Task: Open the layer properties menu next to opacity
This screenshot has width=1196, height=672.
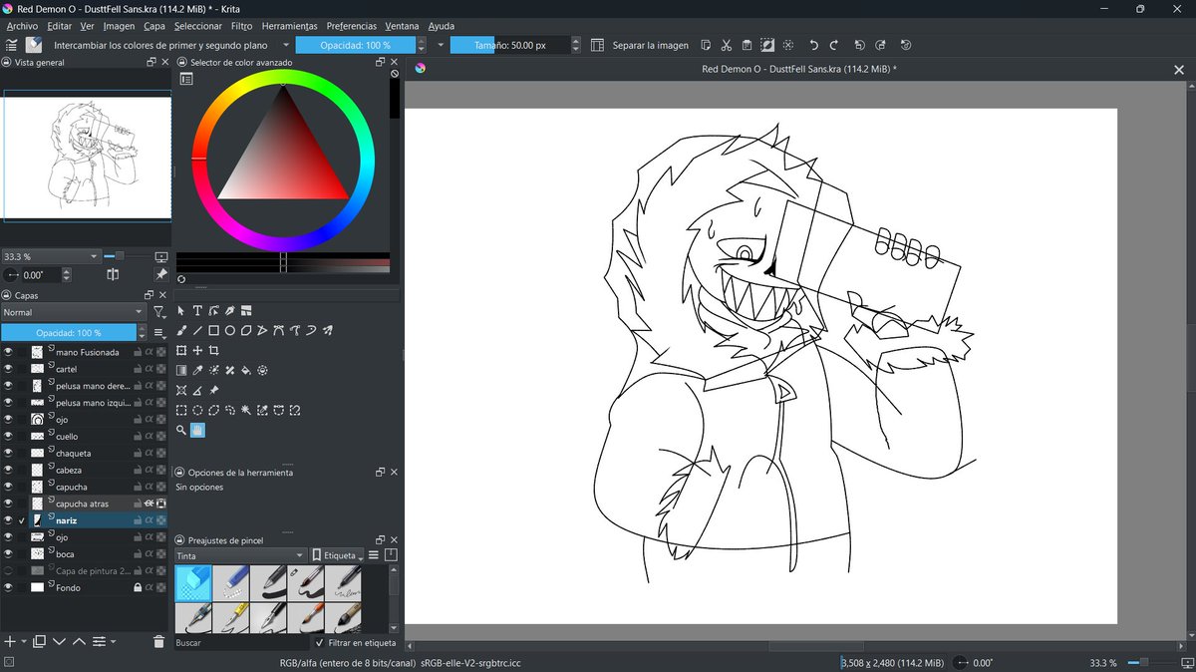Action: (159, 333)
